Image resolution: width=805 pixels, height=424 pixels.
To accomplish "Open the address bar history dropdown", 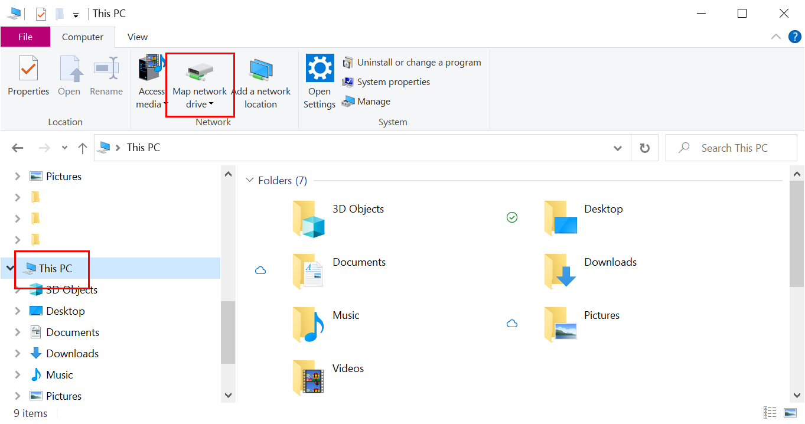I will tap(617, 148).
